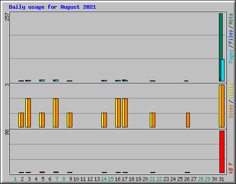Click the small red KB bar on day 7
Viewport: 236px width, 184px height.
coord(56,172)
